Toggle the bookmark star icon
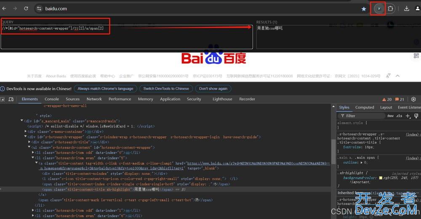 coord(364,9)
